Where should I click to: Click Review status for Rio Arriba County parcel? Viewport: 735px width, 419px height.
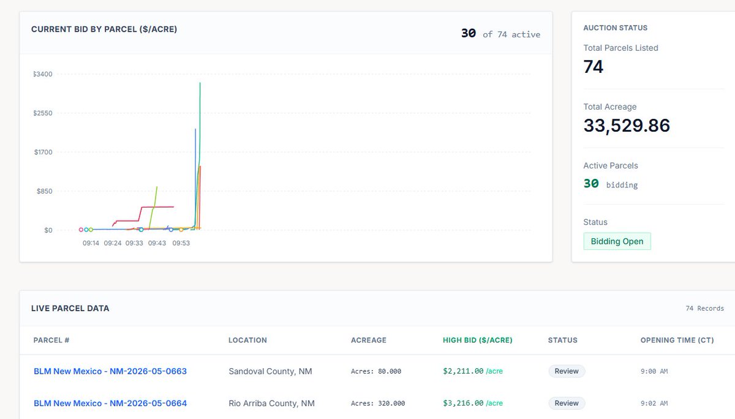pyautogui.click(x=567, y=403)
